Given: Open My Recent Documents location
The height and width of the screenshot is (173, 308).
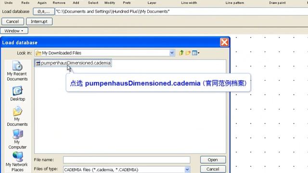Looking at the screenshot, I should coord(17,71).
